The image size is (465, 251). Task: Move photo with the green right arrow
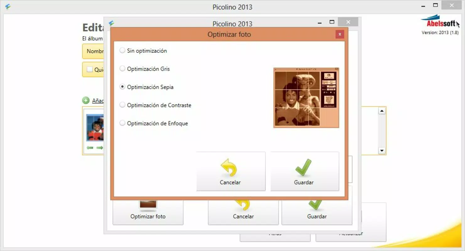[x=100, y=148]
